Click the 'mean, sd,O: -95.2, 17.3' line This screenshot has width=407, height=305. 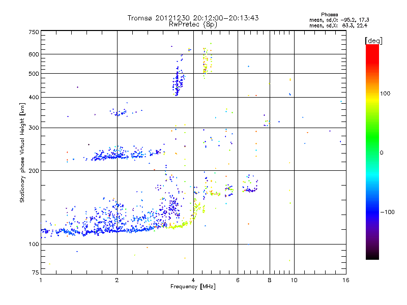click(339, 20)
